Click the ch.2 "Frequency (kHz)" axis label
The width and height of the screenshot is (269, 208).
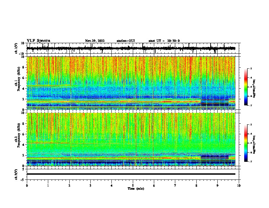click(19, 135)
